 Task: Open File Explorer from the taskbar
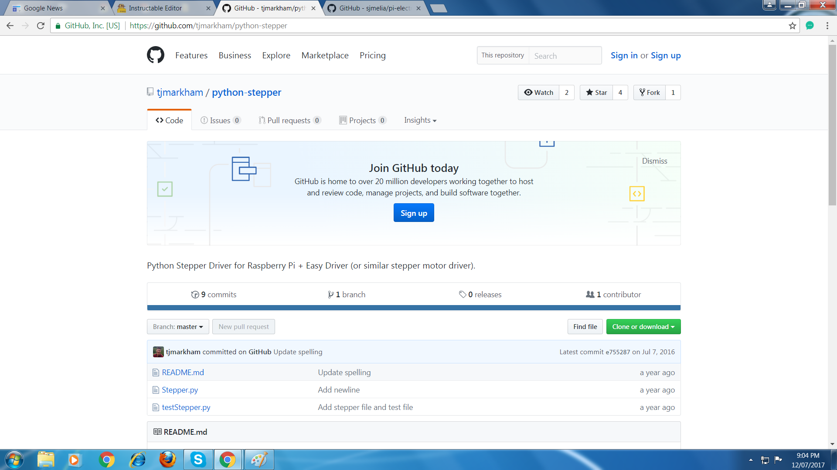[x=46, y=460]
